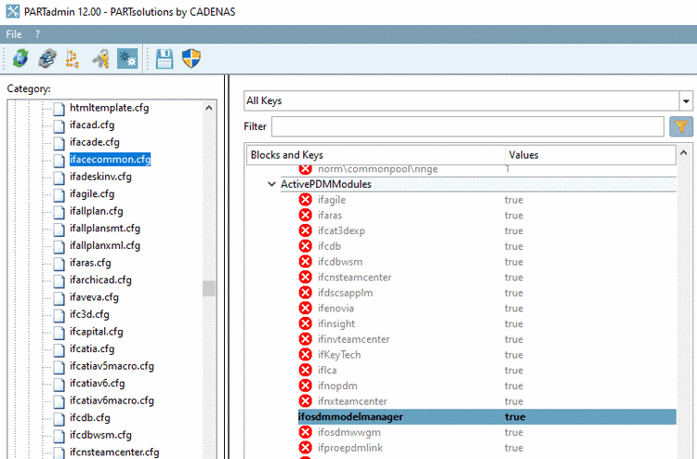This screenshot has height=459, width=697.
Task: Click red X icon next to ifagile key
Action: click(306, 200)
